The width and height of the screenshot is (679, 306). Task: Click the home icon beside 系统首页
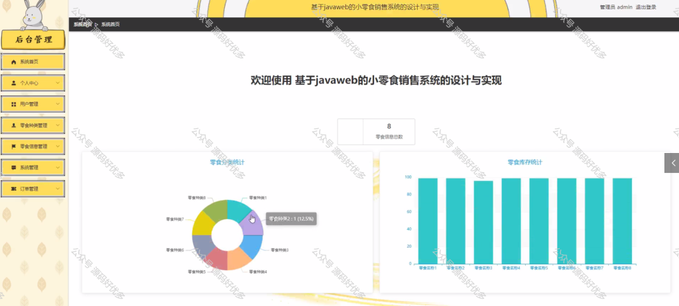click(x=13, y=62)
